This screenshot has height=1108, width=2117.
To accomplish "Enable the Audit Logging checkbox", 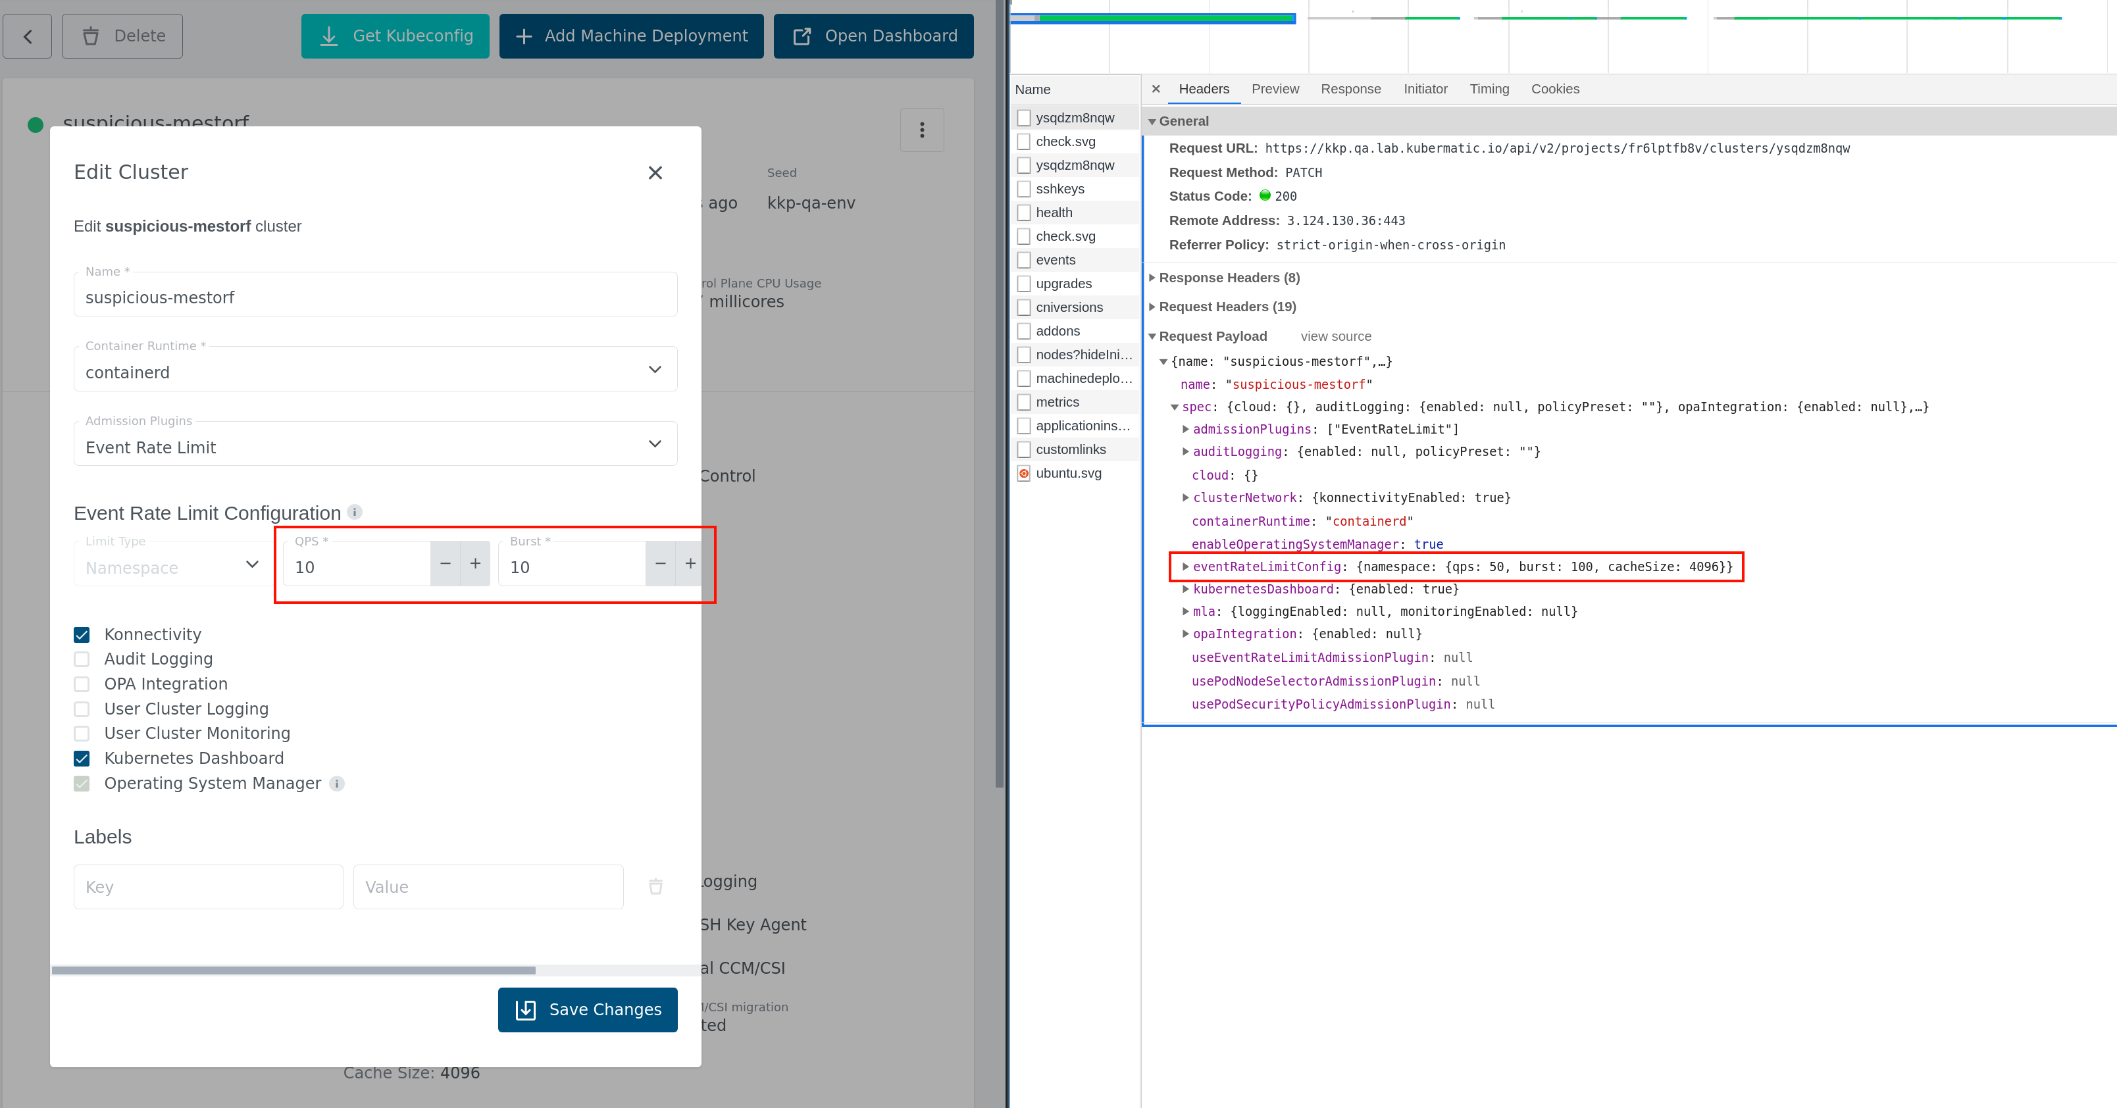I will pos(82,659).
